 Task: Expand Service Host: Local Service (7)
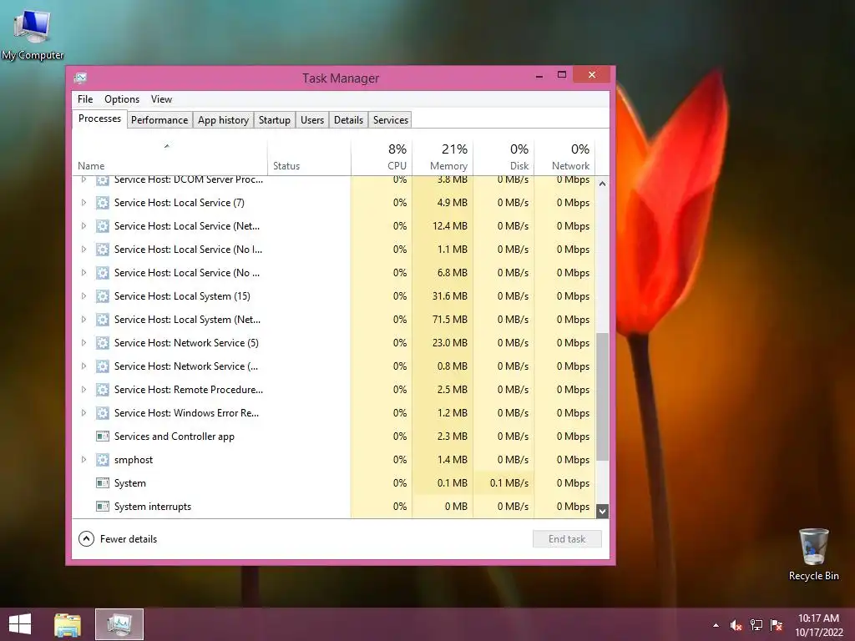click(x=83, y=203)
